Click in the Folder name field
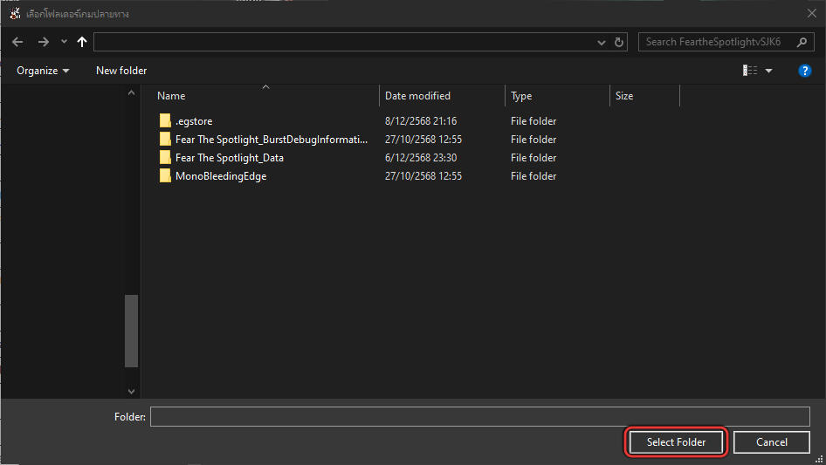The image size is (826, 465). tap(479, 417)
